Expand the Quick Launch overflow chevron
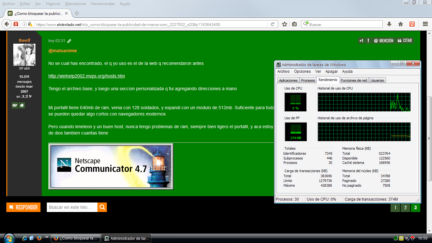 (47, 237)
